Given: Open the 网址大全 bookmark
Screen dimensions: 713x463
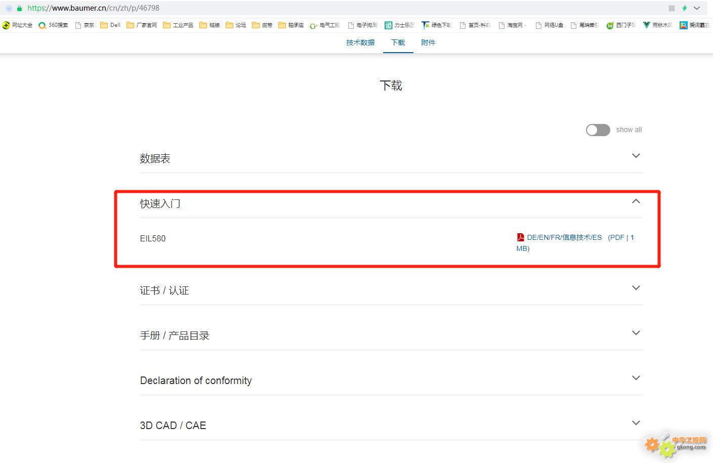Looking at the screenshot, I should point(17,25).
